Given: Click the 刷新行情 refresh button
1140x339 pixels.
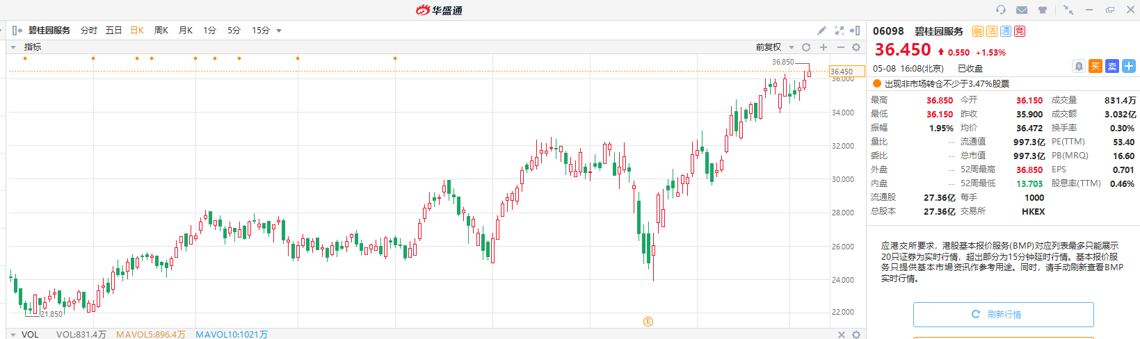Looking at the screenshot, I should [1003, 315].
